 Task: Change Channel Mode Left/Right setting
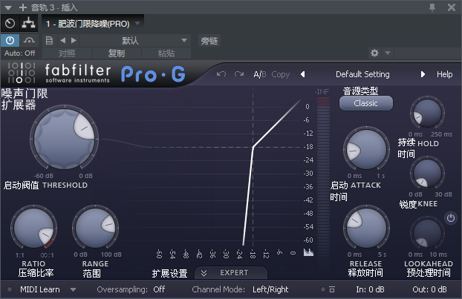coord(270,289)
